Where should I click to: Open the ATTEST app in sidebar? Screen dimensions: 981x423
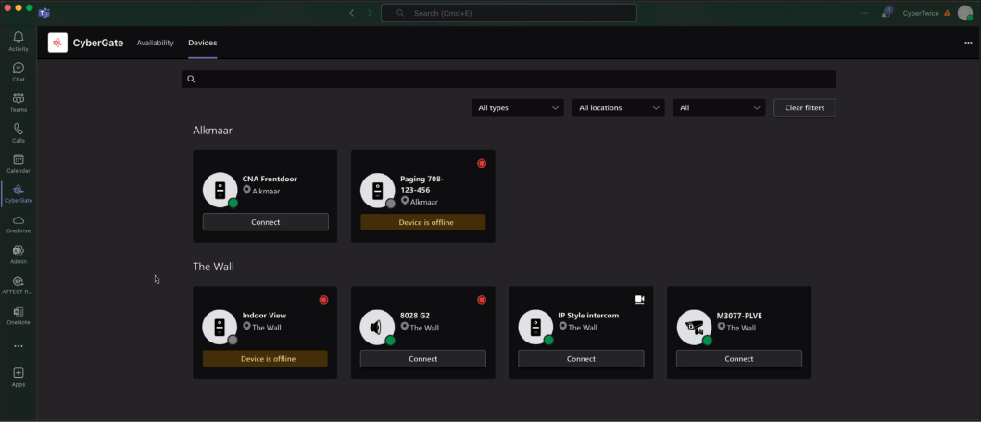(x=19, y=285)
